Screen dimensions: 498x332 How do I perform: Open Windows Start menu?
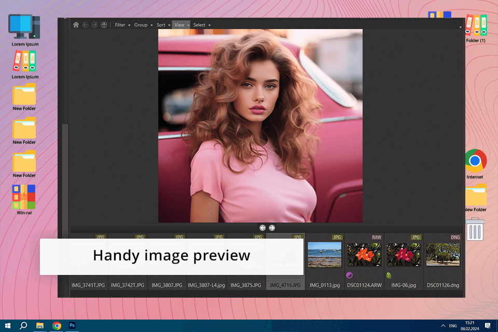click(x=7, y=325)
